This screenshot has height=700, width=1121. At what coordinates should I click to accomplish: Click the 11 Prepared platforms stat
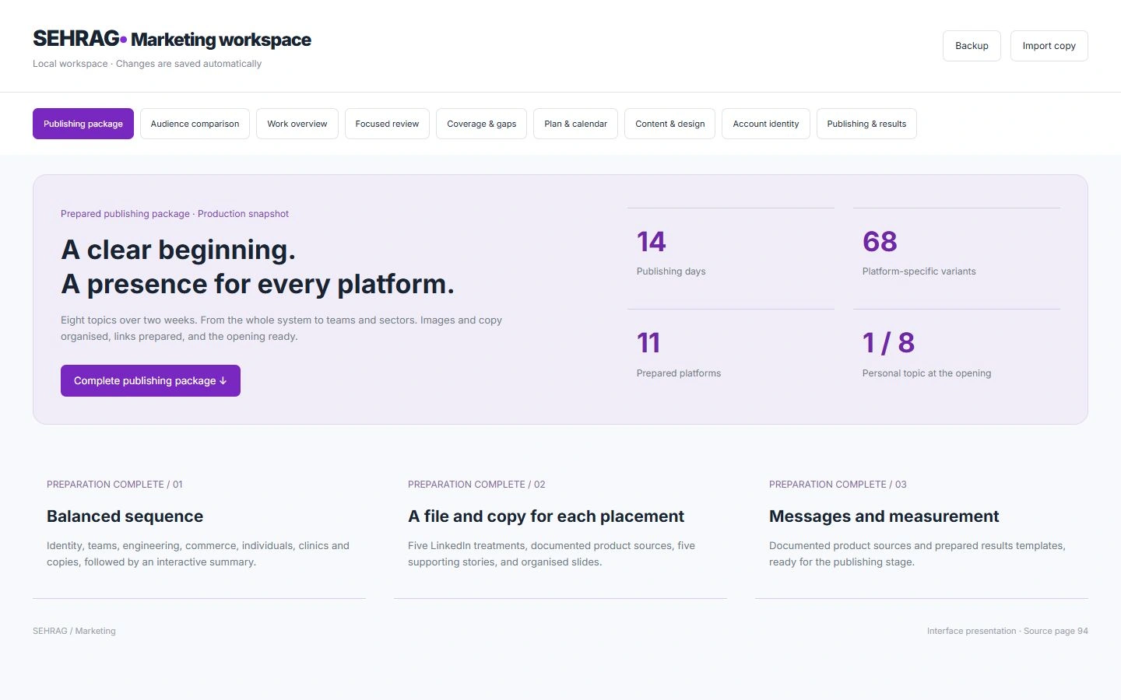click(731, 354)
